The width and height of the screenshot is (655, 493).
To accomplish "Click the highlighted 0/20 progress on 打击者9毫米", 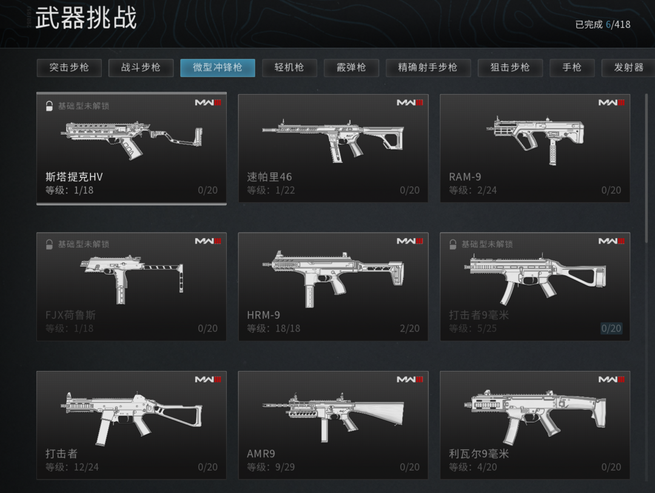I will click(x=611, y=328).
